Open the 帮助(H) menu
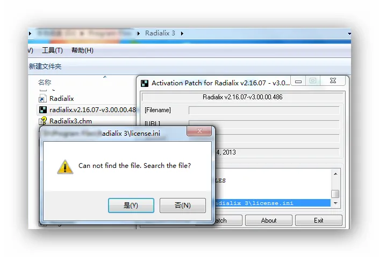379x257 pixels. click(x=82, y=50)
